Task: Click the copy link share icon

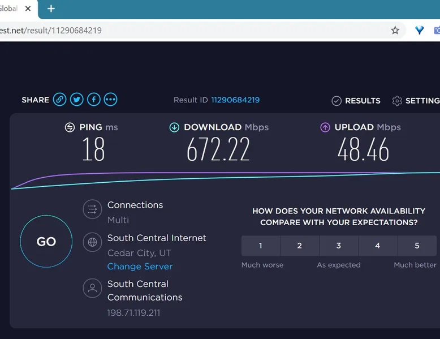Action: [59, 100]
